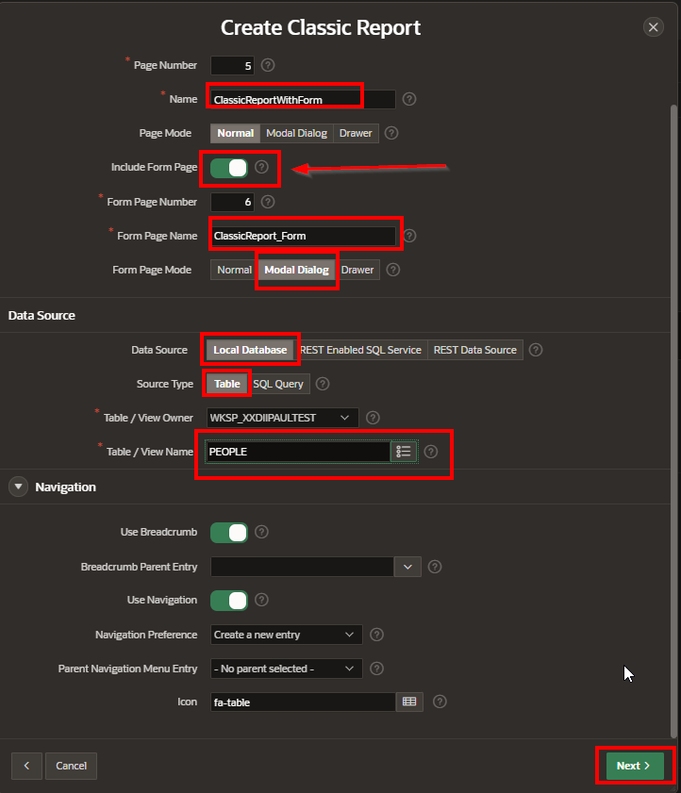
Task: Open Breadcrumb Parent Entry dropdown arrow
Action: click(407, 567)
